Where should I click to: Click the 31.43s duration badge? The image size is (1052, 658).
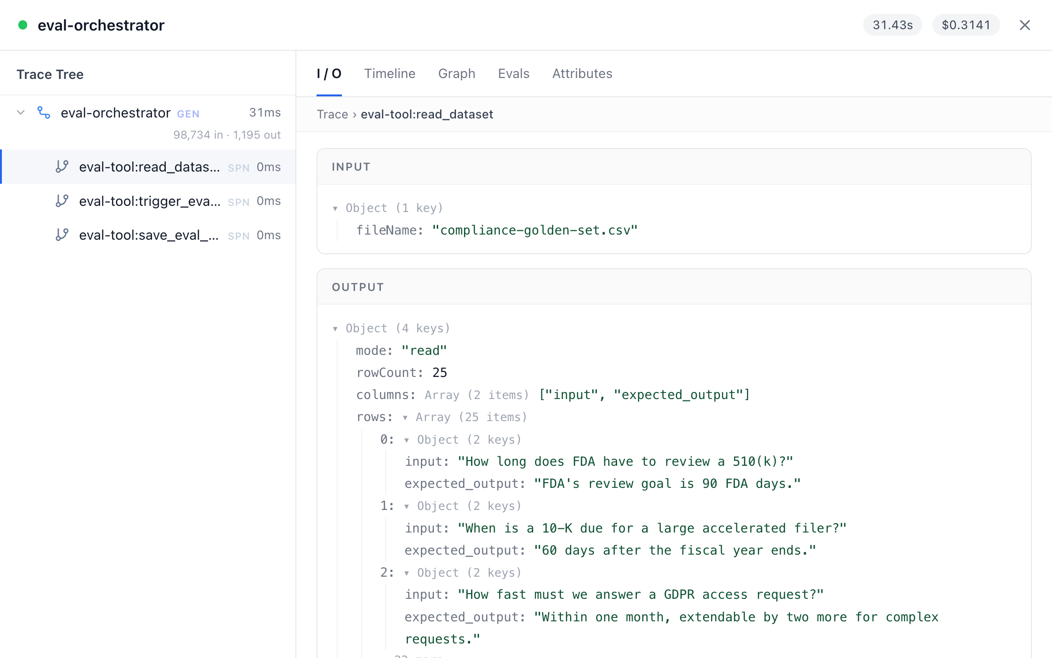(893, 25)
